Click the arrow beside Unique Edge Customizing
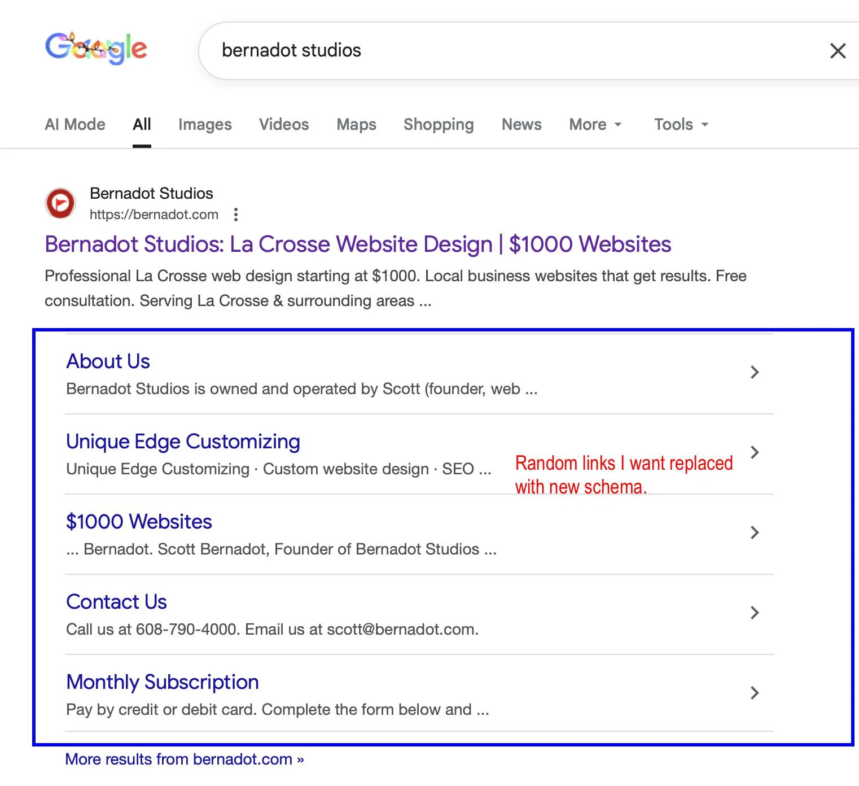Image resolution: width=859 pixels, height=786 pixels. point(754,452)
